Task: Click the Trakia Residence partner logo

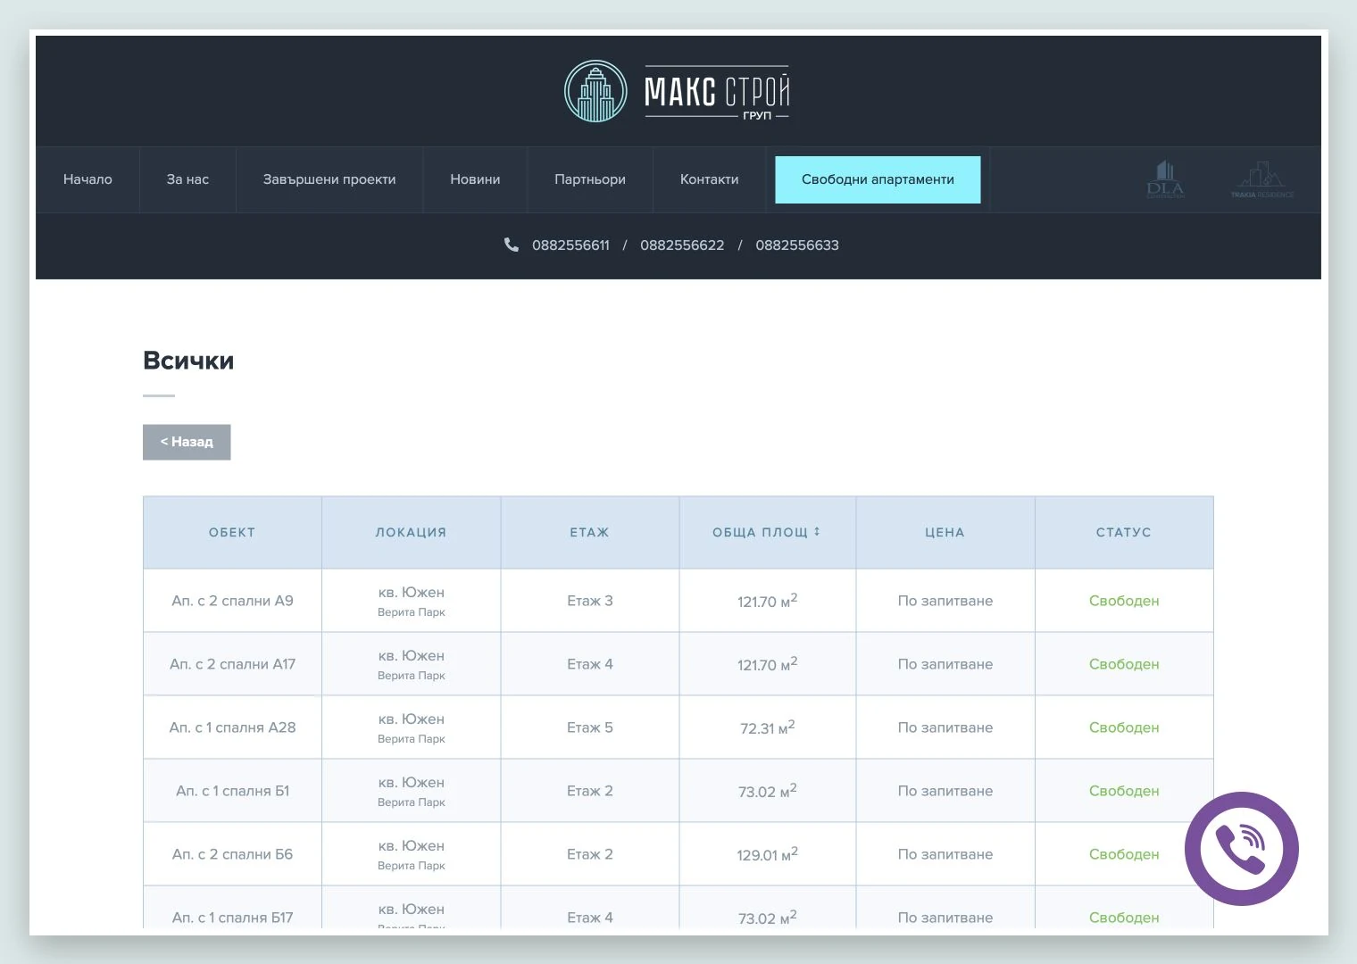Action: tap(1261, 180)
